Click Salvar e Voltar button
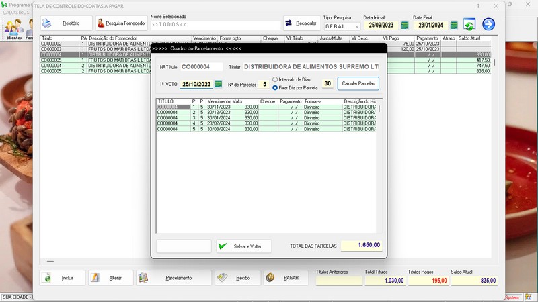This screenshot has height=302, width=538. 243,246
